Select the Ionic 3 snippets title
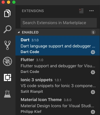The width and height of the screenshot is (100, 115). pos(37,80)
